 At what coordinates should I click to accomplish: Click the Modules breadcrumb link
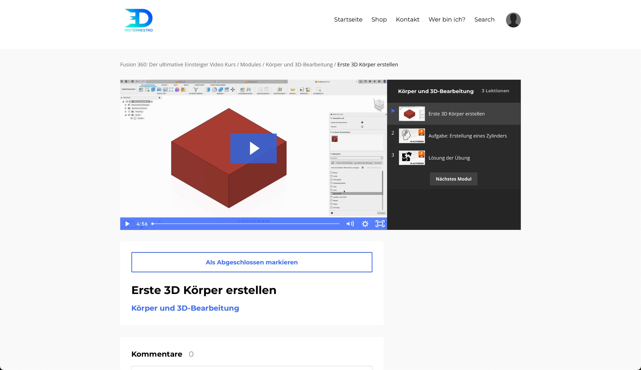(x=250, y=64)
